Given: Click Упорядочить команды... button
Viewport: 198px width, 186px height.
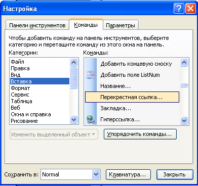Looking at the screenshot, I should pyautogui.click(x=140, y=134).
